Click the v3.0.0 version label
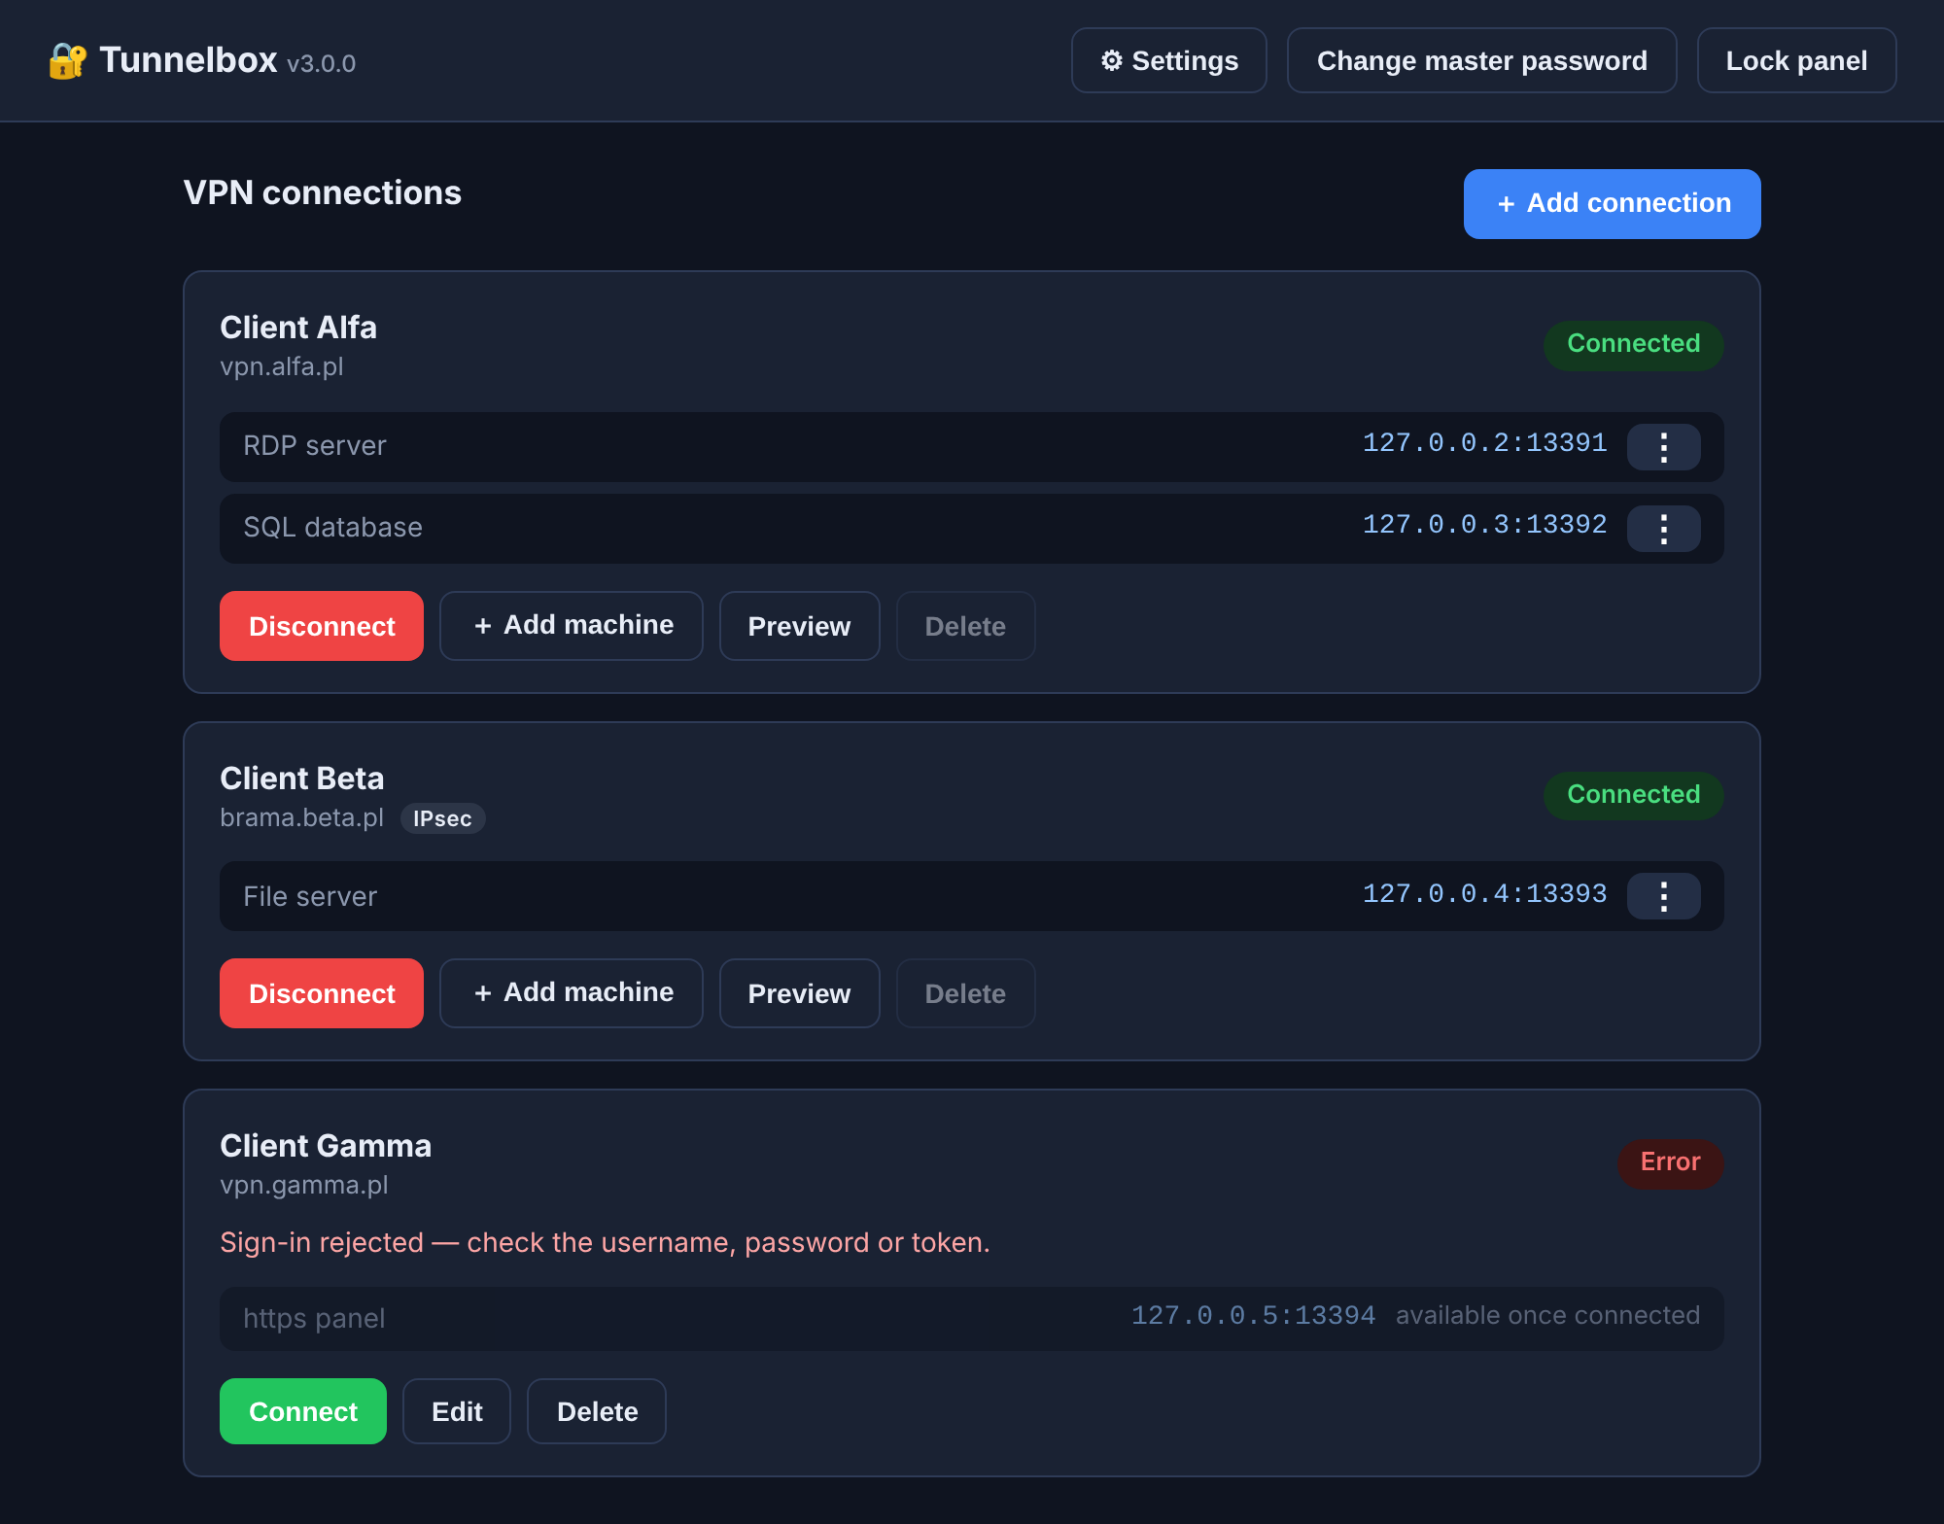 point(322,64)
